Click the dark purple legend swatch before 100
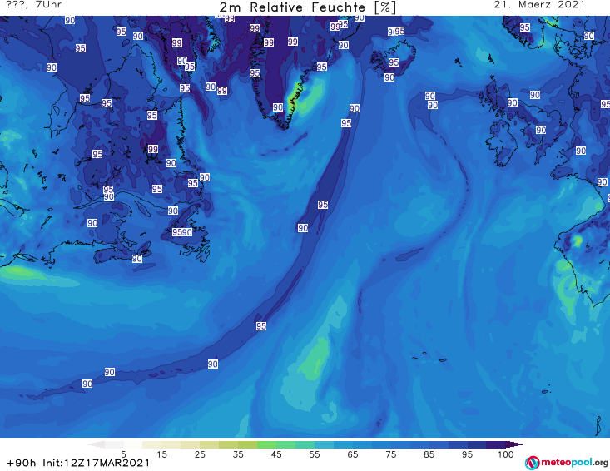Screen dimensions: 610x471 (x=496, y=444)
